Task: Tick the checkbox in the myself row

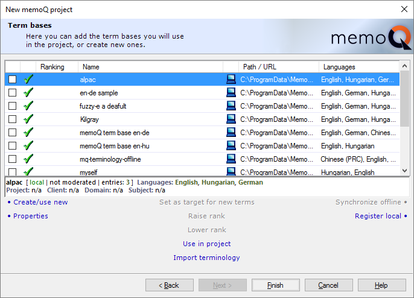Action: click(x=13, y=172)
